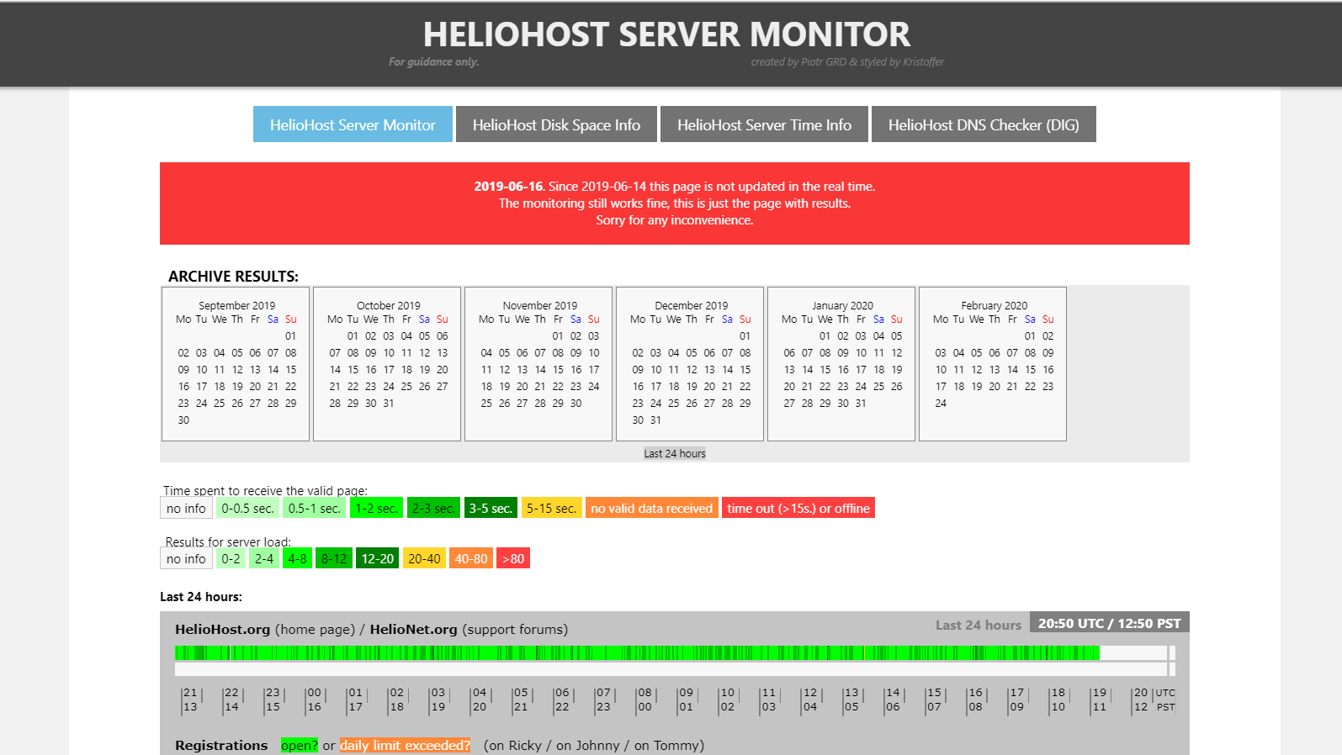Click the red 2019-06-16 notice banner

point(675,203)
